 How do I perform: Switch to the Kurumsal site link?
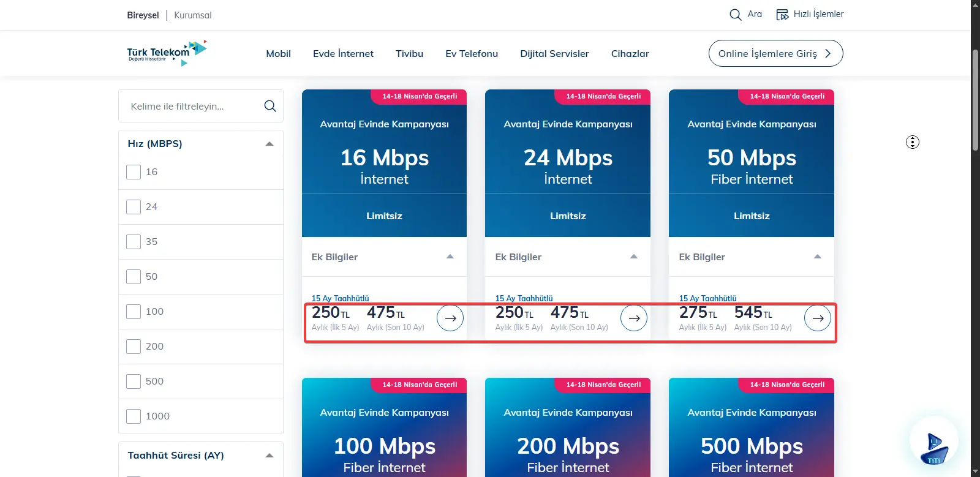[193, 15]
